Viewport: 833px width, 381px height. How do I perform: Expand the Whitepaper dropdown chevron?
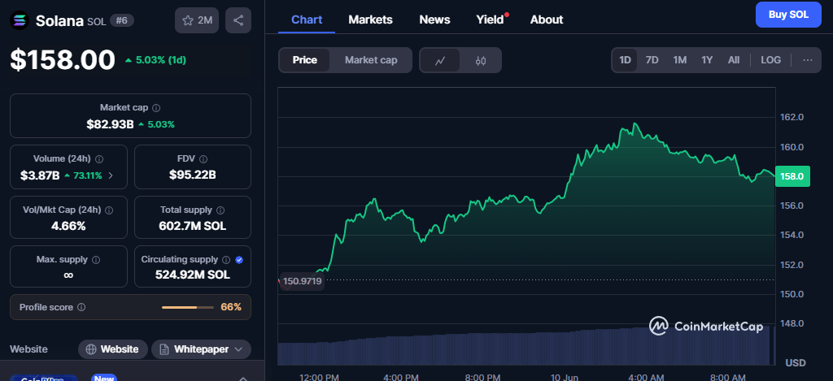click(238, 349)
